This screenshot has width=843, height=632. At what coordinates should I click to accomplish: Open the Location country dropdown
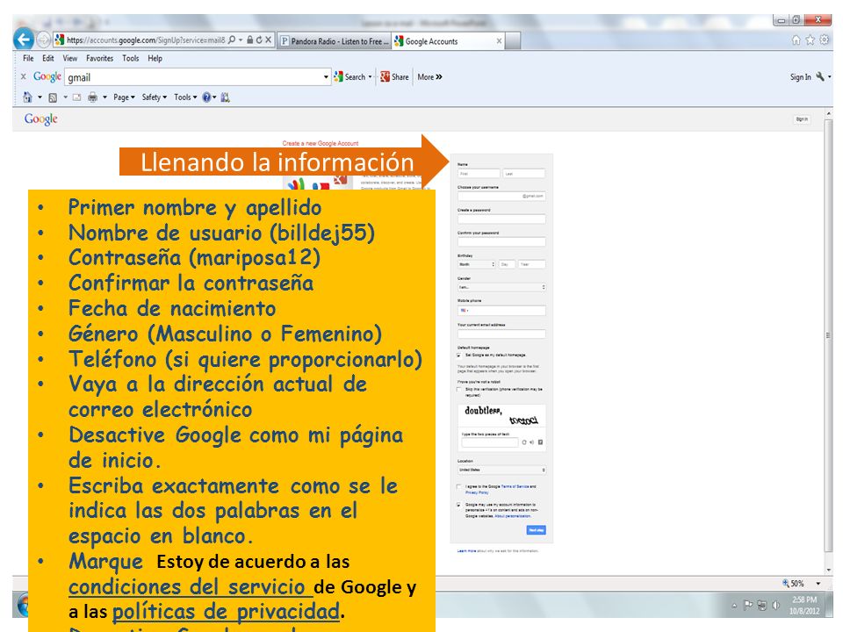[x=501, y=470]
